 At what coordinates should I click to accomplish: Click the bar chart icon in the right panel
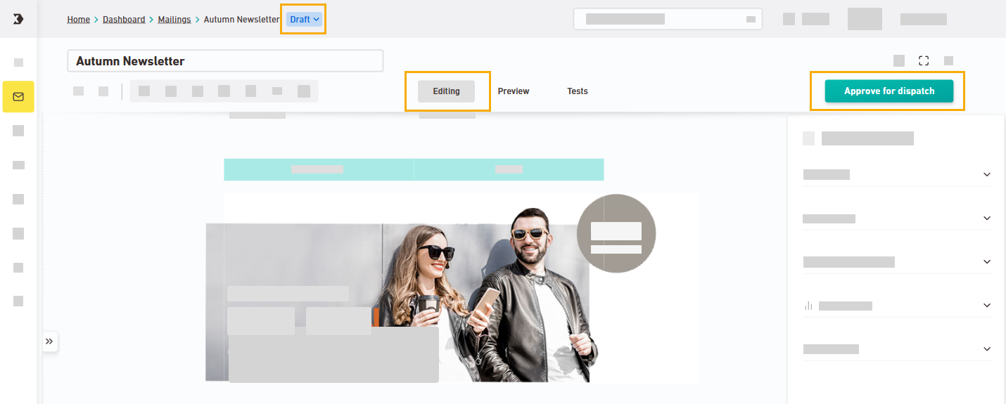[x=808, y=306]
